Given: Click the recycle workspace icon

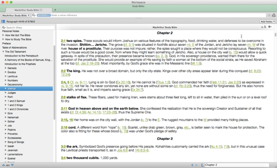Looking at the screenshot, I should click(x=274, y=15).
